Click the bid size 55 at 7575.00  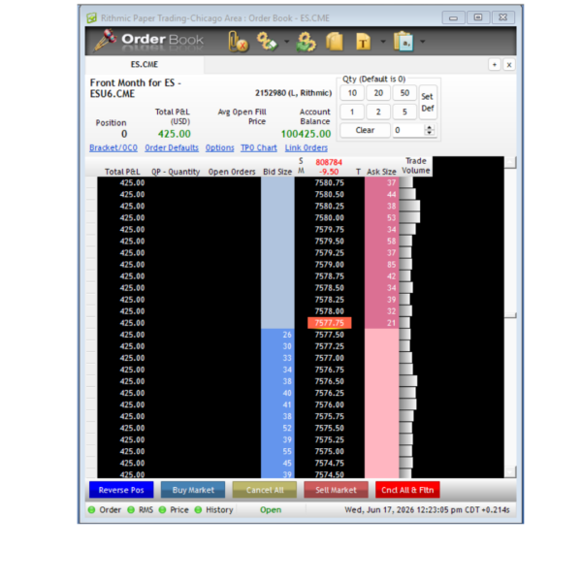[x=277, y=451]
